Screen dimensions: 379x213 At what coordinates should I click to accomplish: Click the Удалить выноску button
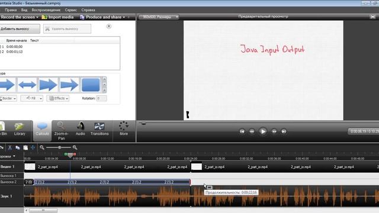(x=67, y=29)
